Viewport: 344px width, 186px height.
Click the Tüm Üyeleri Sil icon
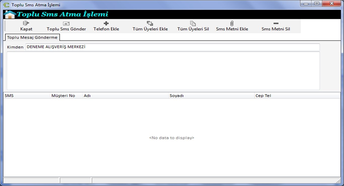(193, 23)
